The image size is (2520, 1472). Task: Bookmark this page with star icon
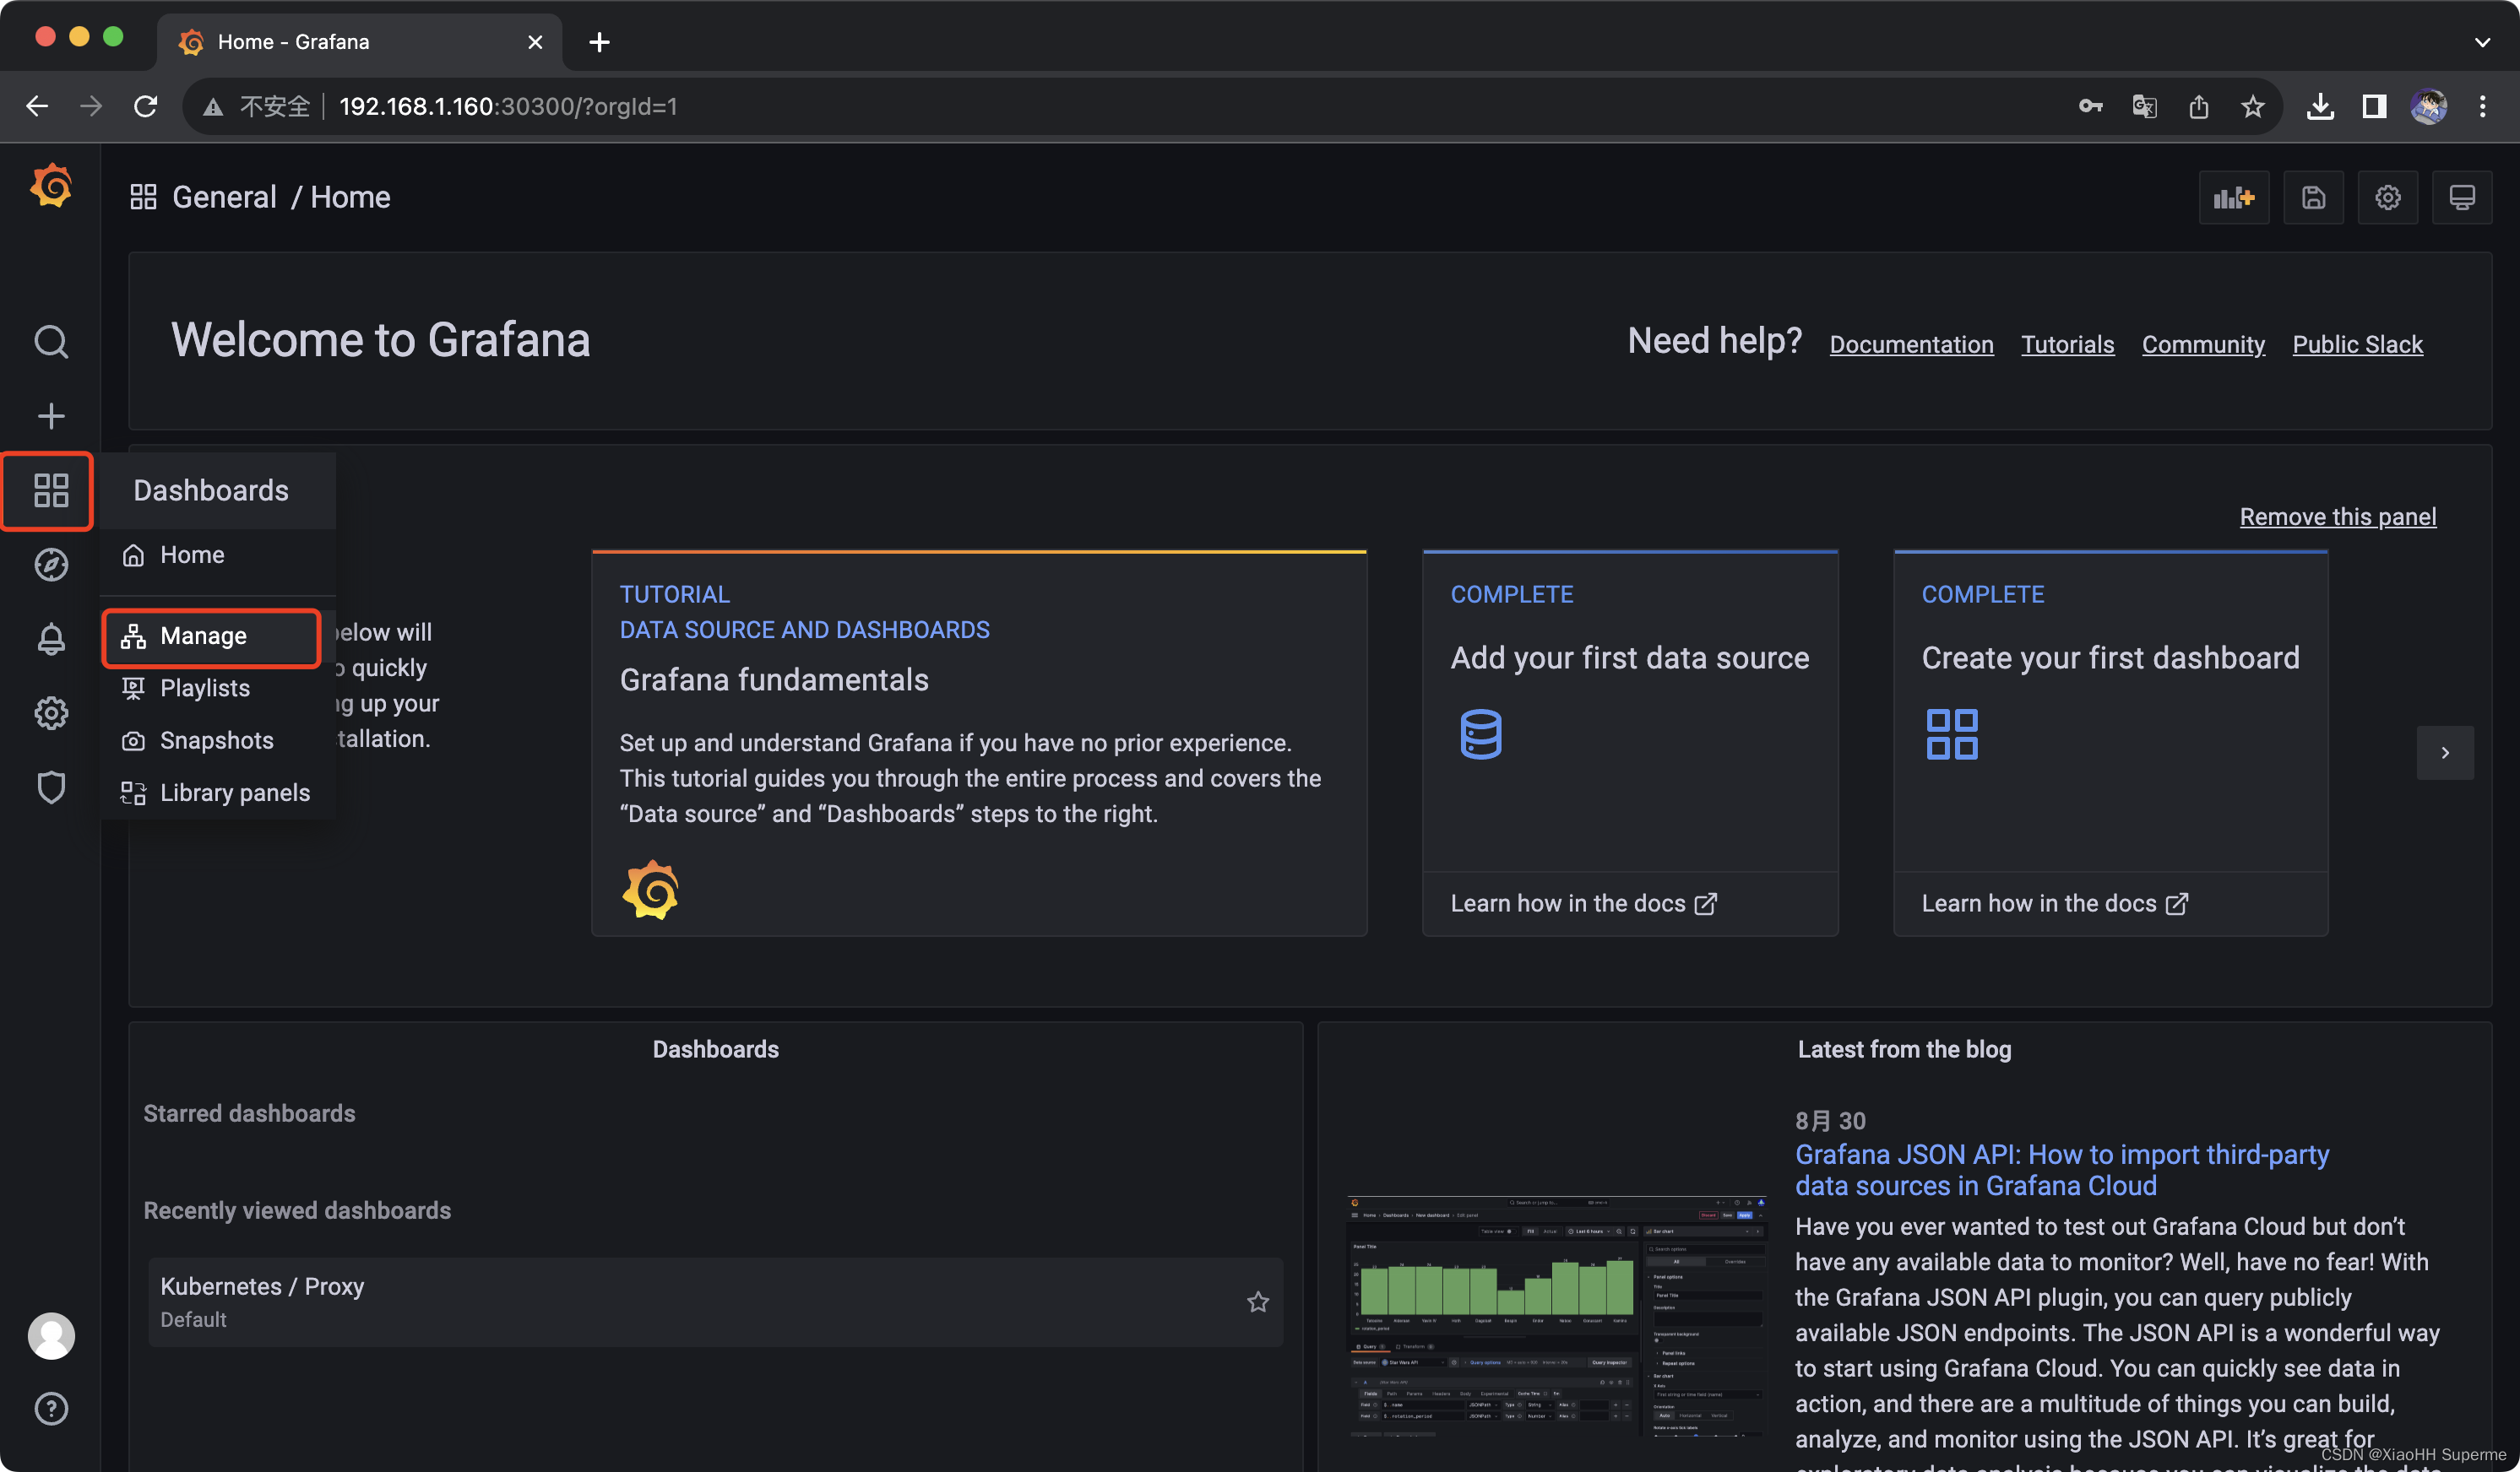(x=2252, y=106)
